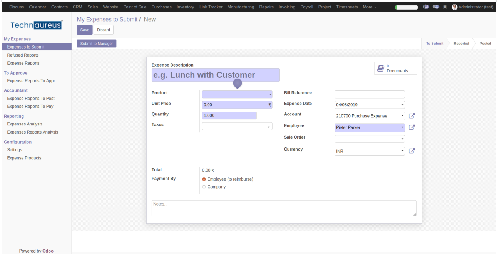Open Expense Reports To Approve sidebar item

33,81
